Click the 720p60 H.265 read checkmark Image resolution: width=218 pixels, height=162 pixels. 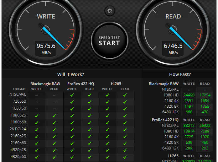pyautogui.click(x=125, y=102)
